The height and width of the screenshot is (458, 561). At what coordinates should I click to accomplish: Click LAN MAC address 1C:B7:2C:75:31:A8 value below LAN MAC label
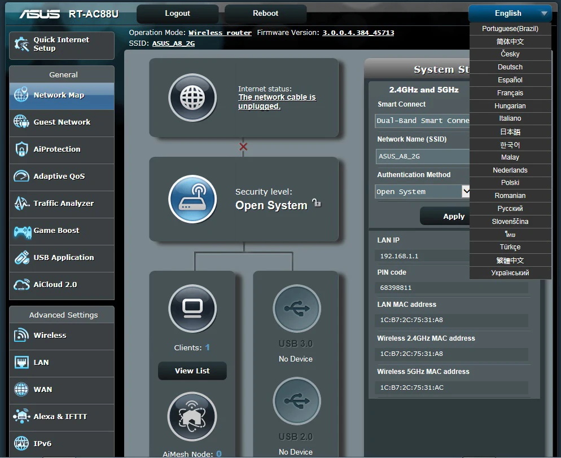click(411, 320)
